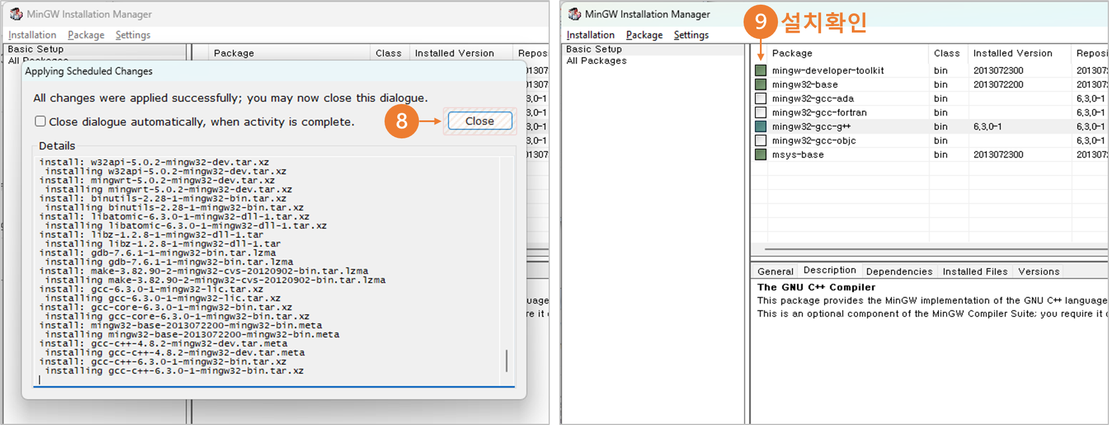1109x425 pixels.
Task: Mark the mingw32-gcc-objc package checkbox
Action: (760, 140)
